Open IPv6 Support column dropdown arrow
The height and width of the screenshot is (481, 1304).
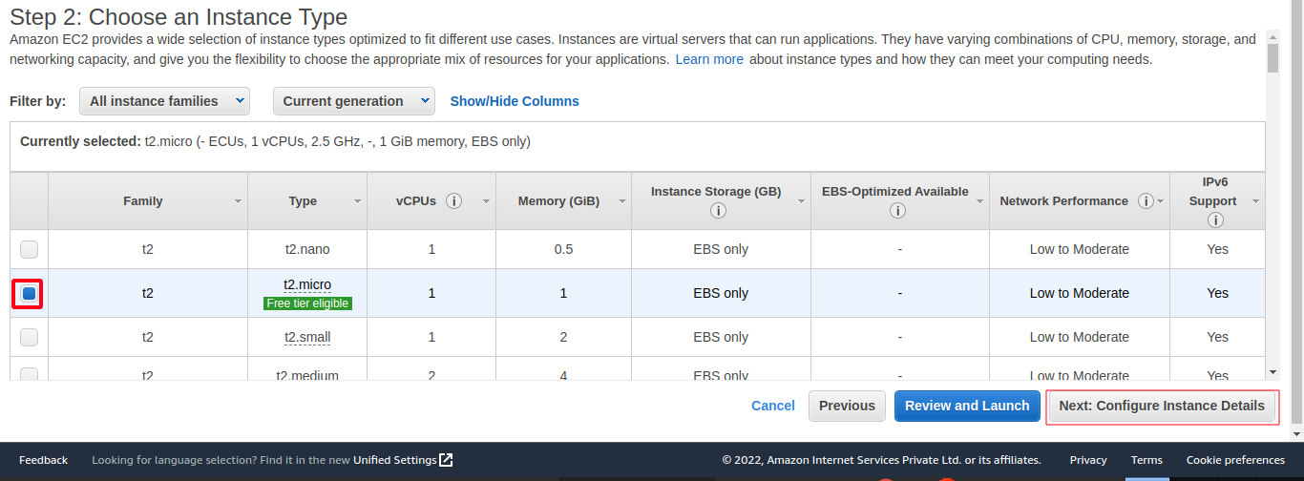pos(1255,201)
